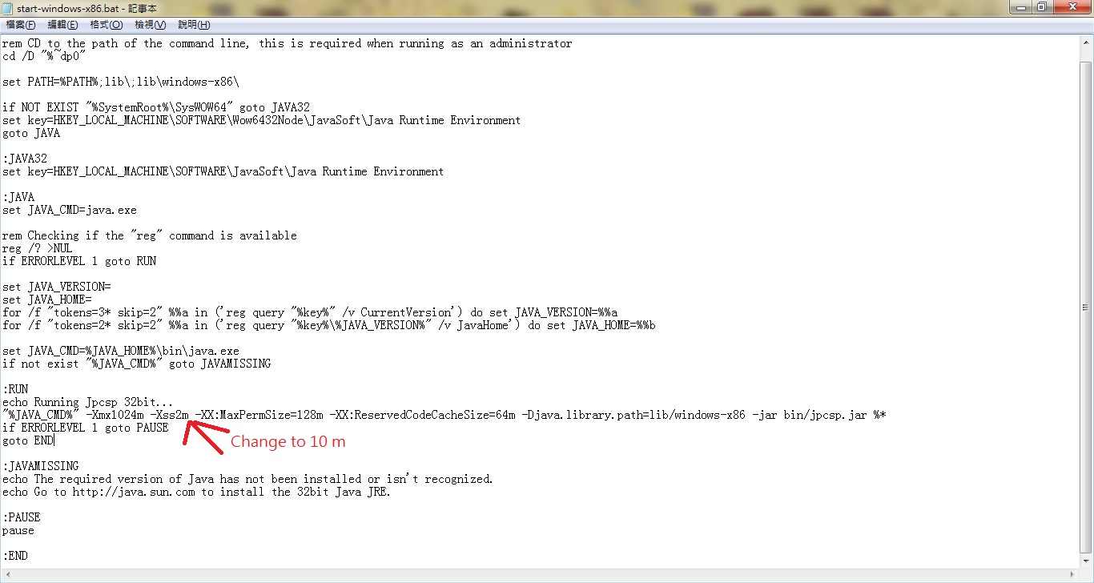Click the "set PATH=%PATH%" line
This screenshot has height=583, width=1094.
click(121, 82)
